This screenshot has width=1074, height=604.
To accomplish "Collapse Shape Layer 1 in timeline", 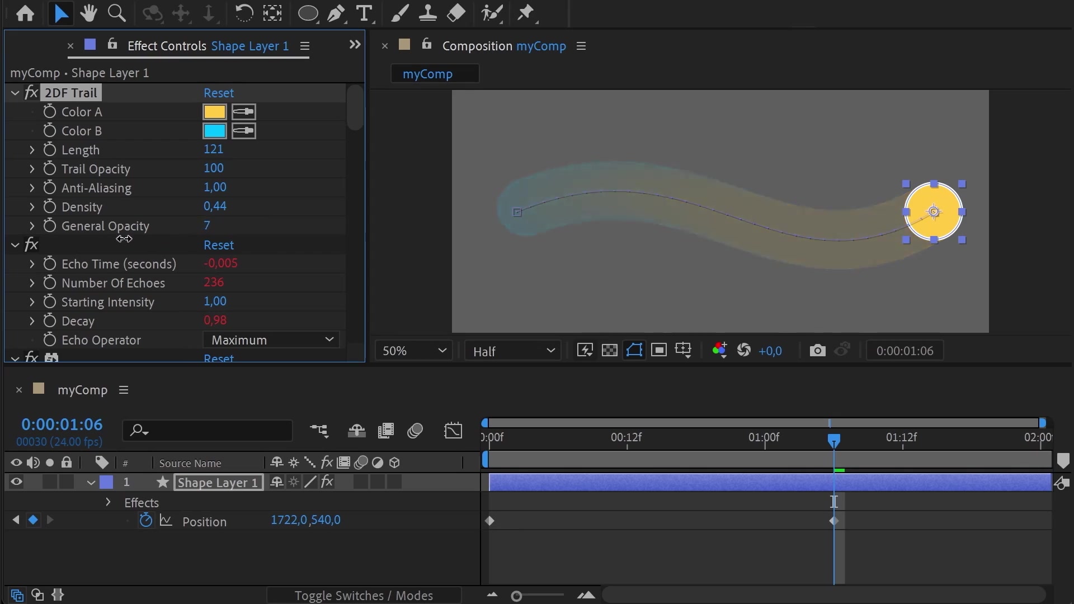I will click(x=91, y=483).
